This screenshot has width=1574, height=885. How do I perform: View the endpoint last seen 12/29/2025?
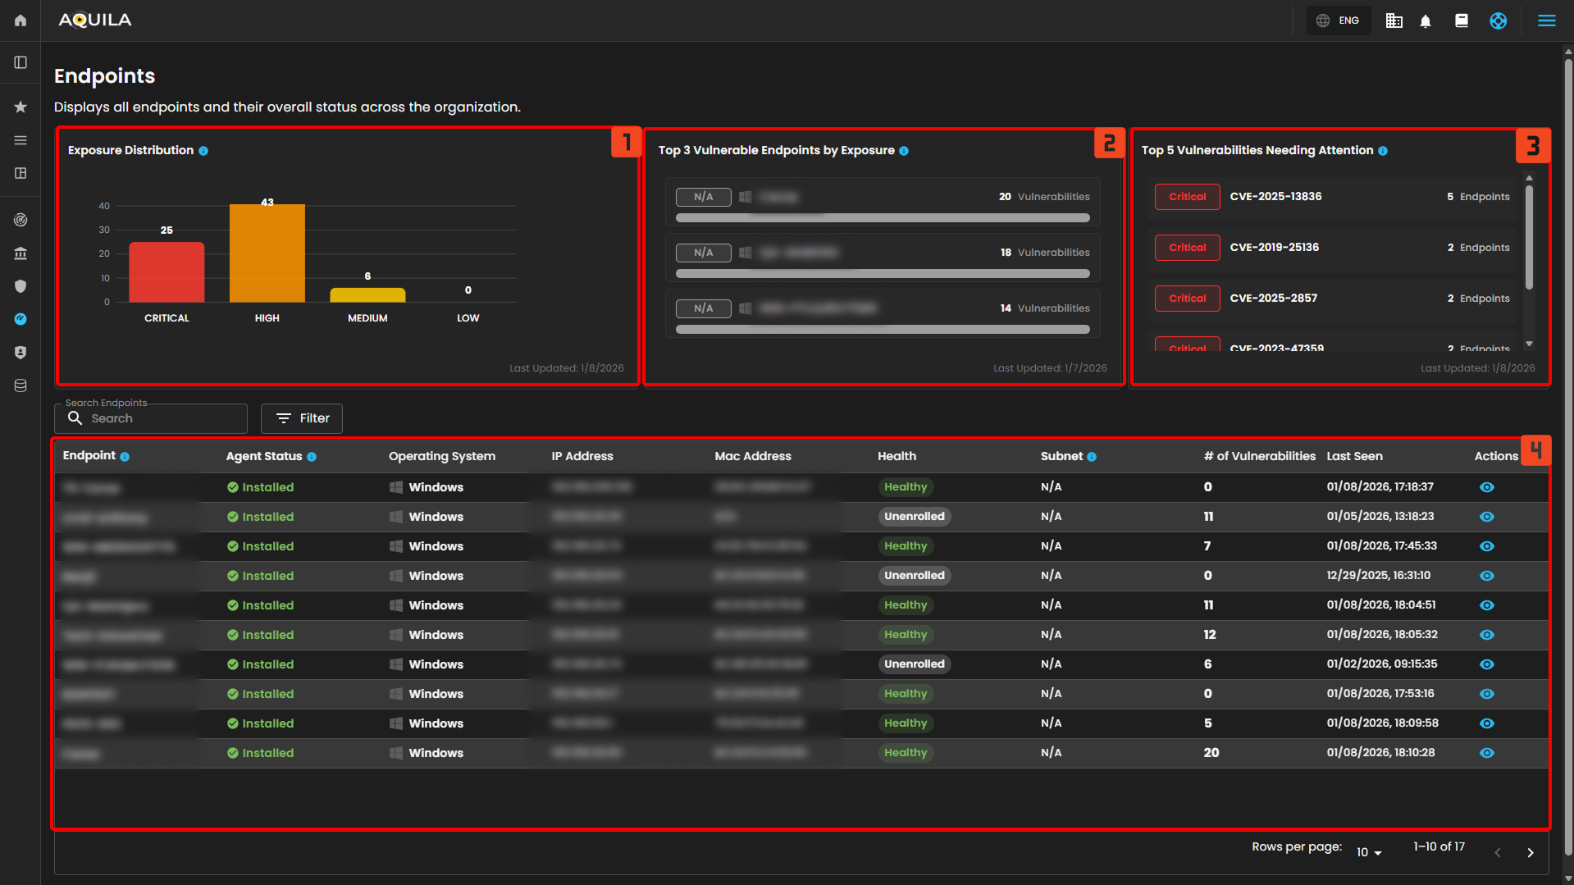[1486, 576]
